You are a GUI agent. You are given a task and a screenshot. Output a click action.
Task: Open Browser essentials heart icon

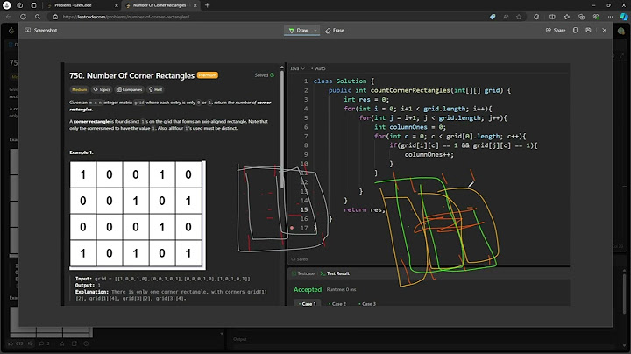point(596,17)
